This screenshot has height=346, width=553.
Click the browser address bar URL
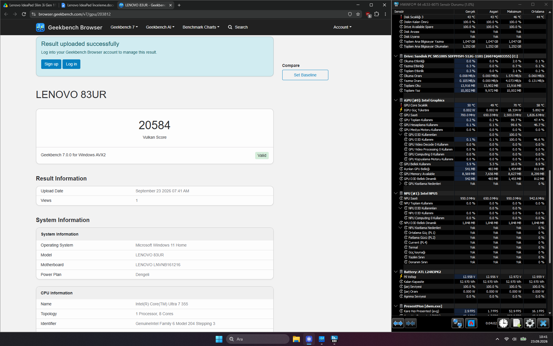[75, 14]
